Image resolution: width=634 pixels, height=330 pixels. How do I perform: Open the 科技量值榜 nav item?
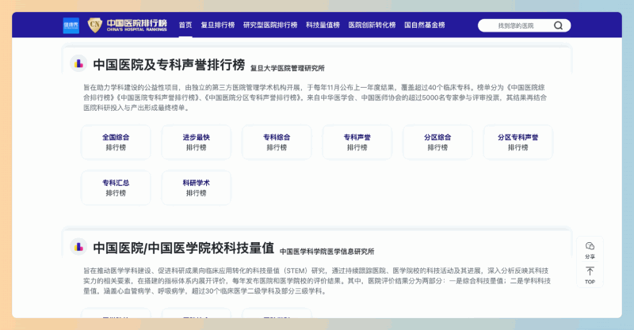[323, 25]
